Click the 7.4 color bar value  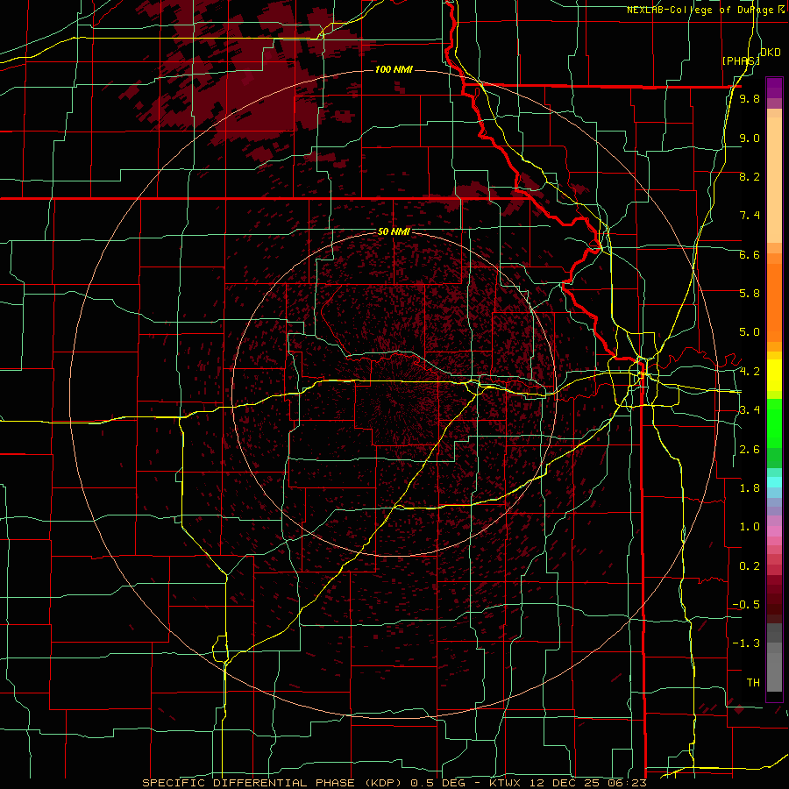point(750,216)
